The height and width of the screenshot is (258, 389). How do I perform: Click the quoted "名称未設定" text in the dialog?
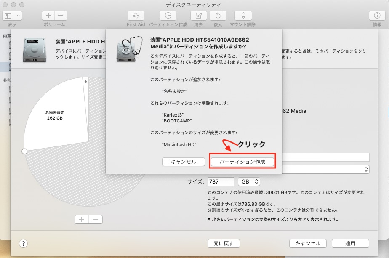pos(174,91)
